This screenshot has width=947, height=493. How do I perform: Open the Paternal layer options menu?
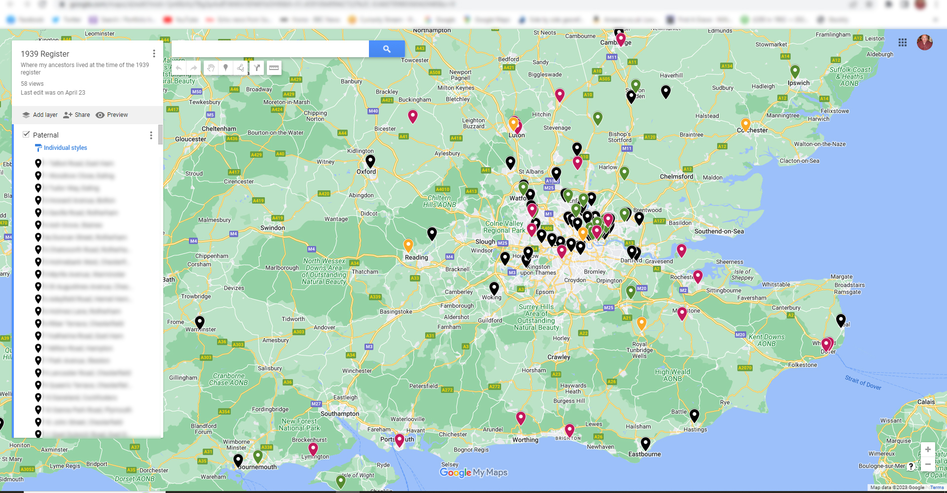pyautogui.click(x=151, y=135)
